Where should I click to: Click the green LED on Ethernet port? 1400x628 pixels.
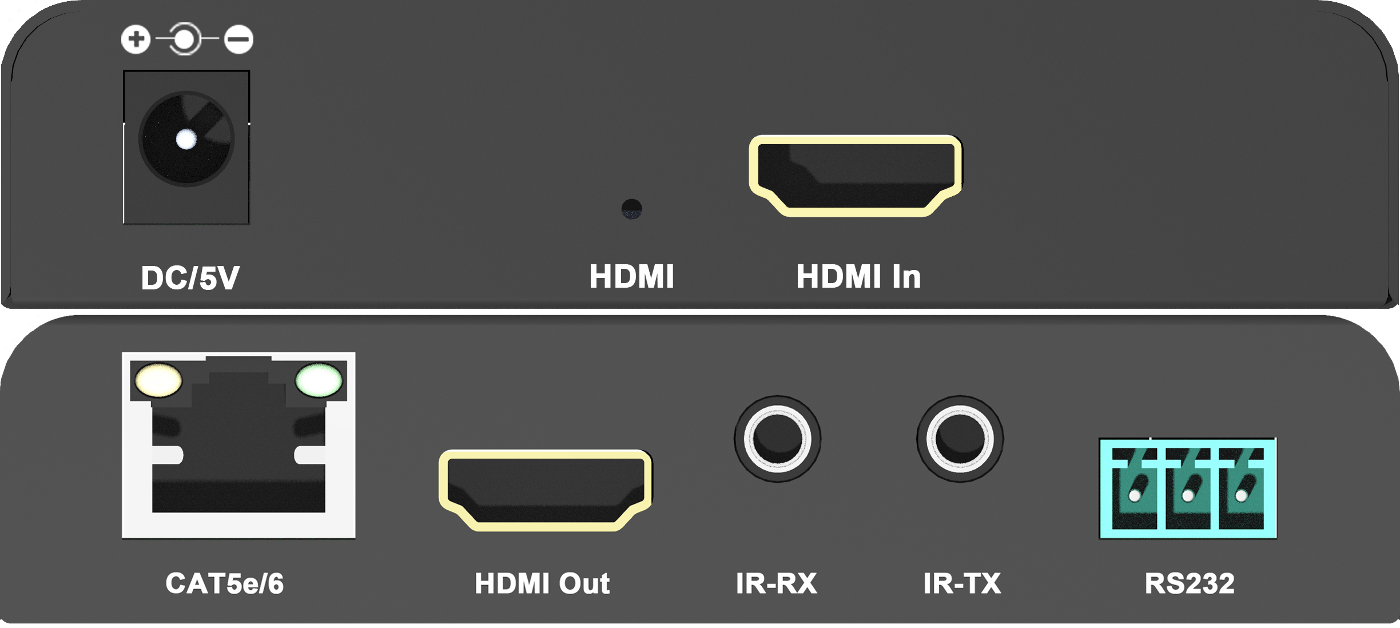pyautogui.click(x=319, y=380)
